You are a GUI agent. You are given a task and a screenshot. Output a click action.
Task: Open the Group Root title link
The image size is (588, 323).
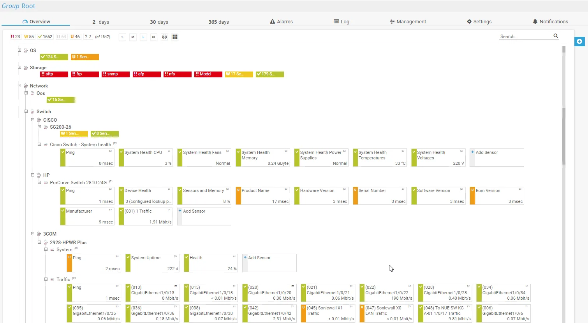point(18,6)
